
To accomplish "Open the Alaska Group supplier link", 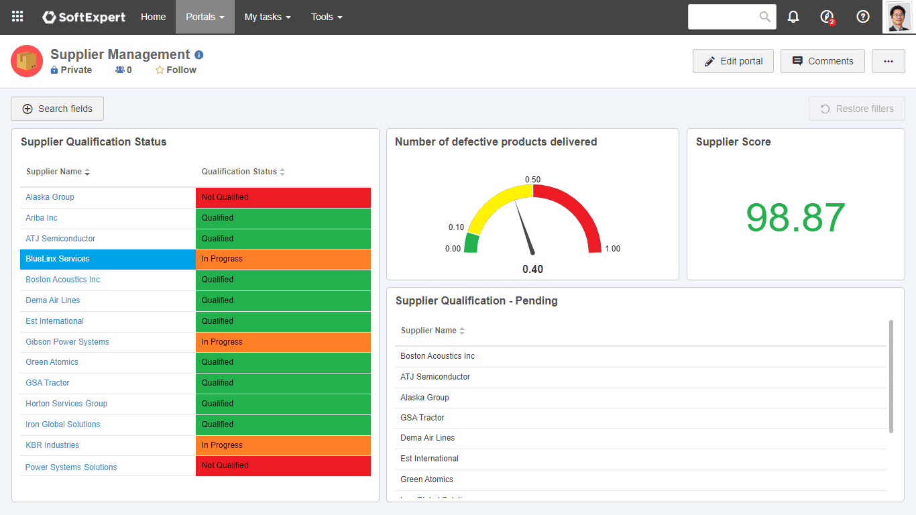I will click(x=50, y=197).
